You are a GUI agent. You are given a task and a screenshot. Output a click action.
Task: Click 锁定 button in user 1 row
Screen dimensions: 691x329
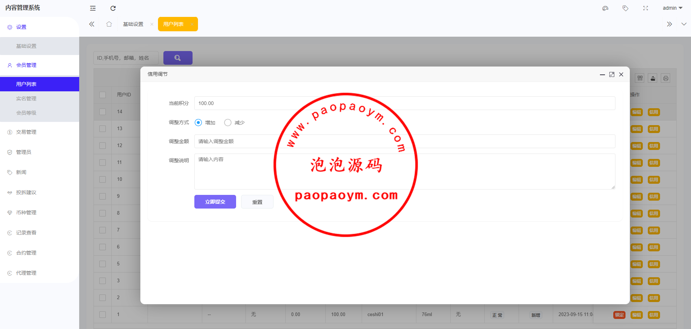619,315
